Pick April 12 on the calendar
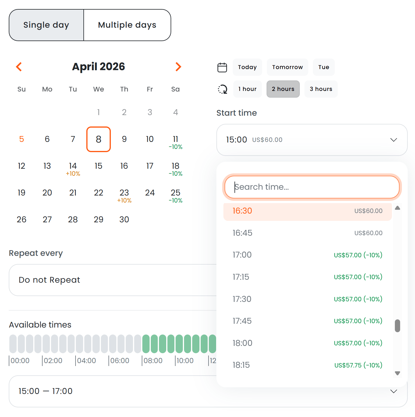Screen dimensions: 415x417 22,166
